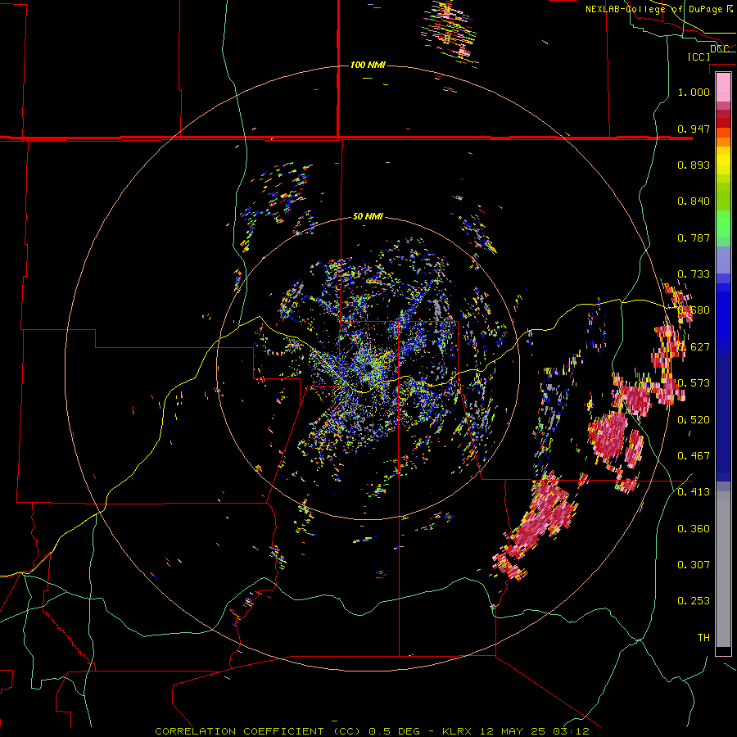Click the 0.573 legend value

[x=695, y=383]
